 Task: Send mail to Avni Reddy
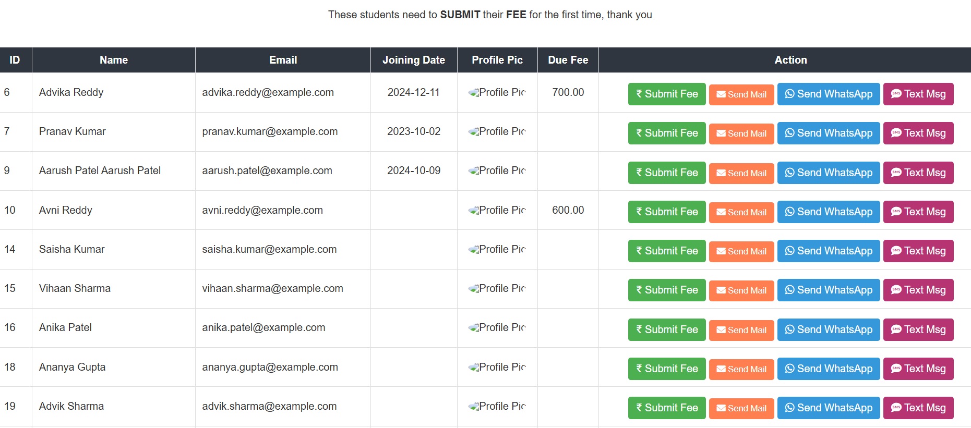pos(741,212)
